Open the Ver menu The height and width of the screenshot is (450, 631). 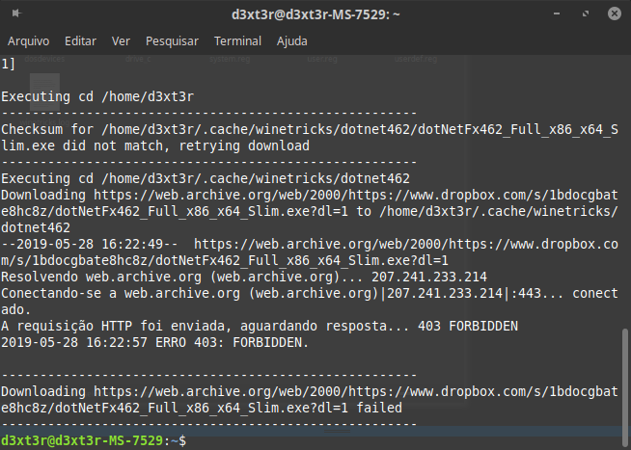pos(121,41)
